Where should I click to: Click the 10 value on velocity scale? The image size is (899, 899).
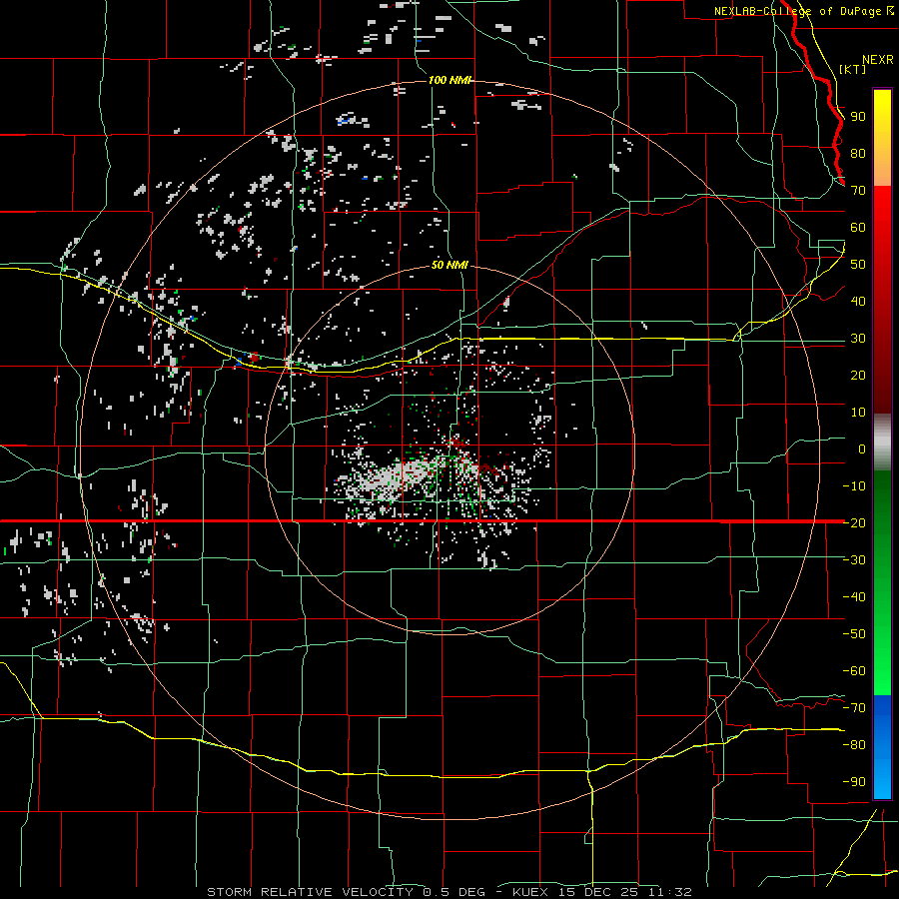click(x=858, y=413)
